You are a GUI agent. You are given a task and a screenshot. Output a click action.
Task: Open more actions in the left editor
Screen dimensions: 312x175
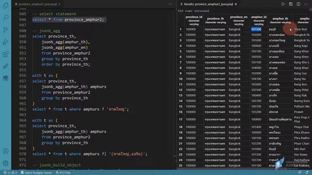coord(171,4)
